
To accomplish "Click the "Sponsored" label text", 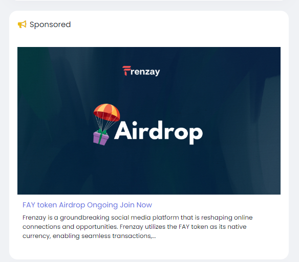I will point(50,25).
